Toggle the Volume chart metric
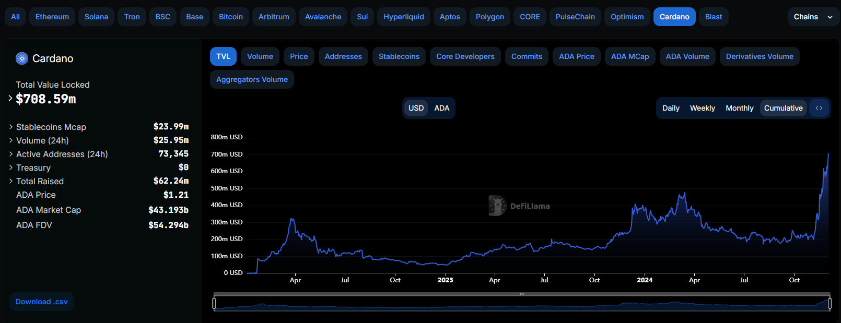The image size is (841, 323). pyautogui.click(x=260, y=56)
